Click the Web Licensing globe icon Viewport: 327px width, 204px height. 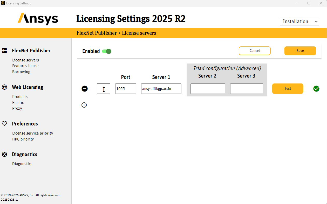point(4,87)
